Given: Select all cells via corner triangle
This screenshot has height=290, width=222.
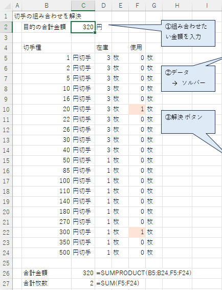Looking at the screenshot, I should (7, 6).
